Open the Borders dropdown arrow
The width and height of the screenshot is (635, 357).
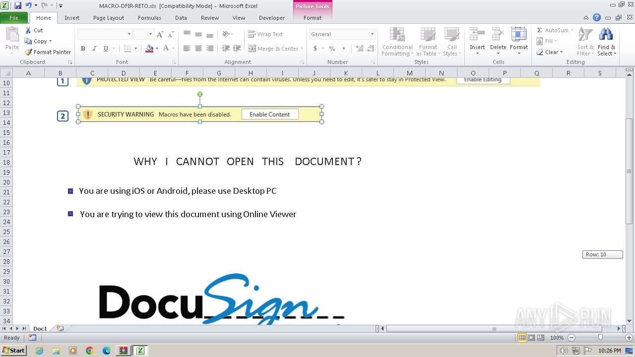(136, 49)
